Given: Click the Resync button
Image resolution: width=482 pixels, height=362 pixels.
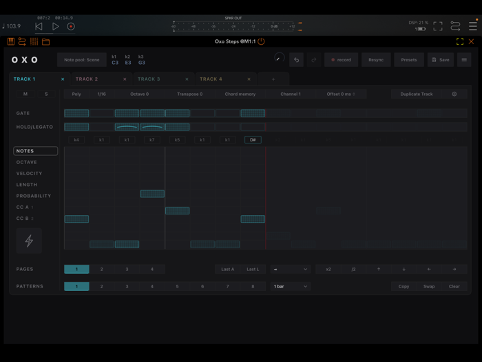Looking at the screenshot, I should click(x=376, y=60).
